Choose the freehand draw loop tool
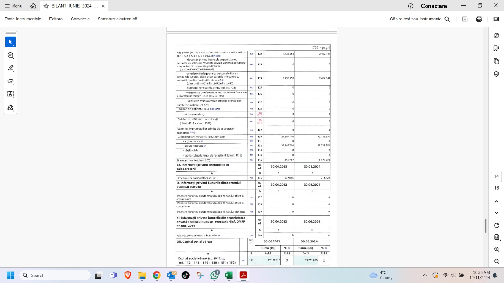This screenshot has width=504, height=283. click(10, 81)
